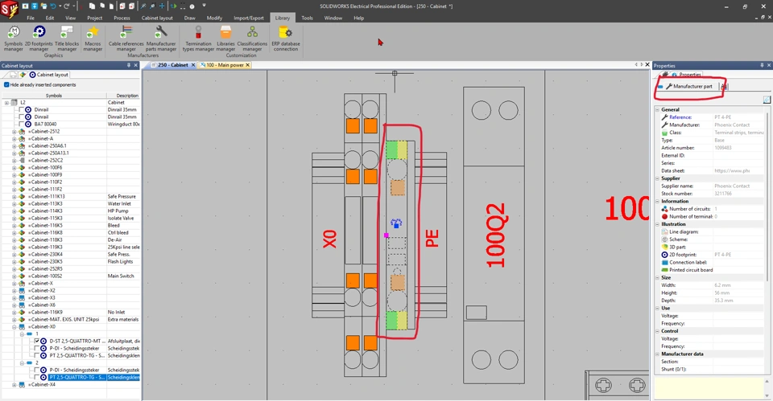Open the File menu

31,18
